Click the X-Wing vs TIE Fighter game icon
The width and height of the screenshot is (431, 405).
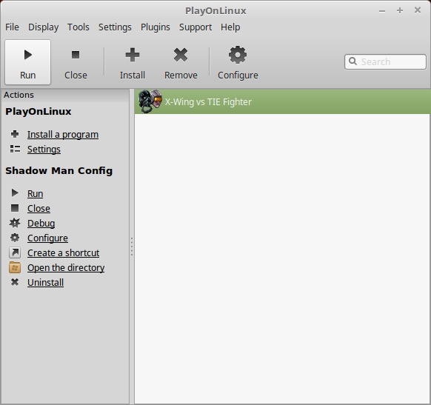click(150, 101)
